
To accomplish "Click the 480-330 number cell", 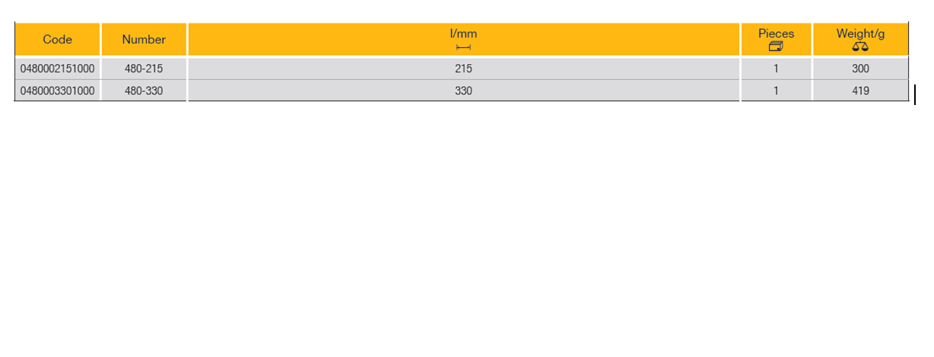I will point(144,91).
